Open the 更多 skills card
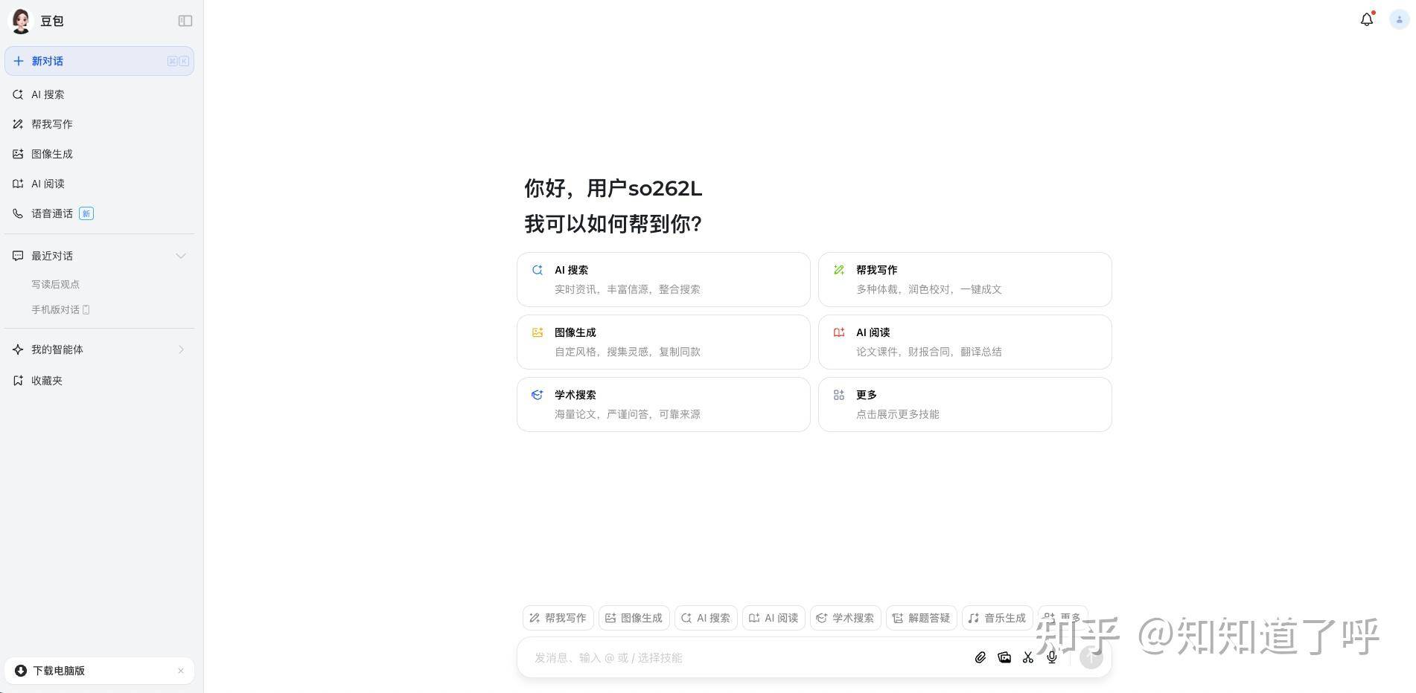 point(965,404)
